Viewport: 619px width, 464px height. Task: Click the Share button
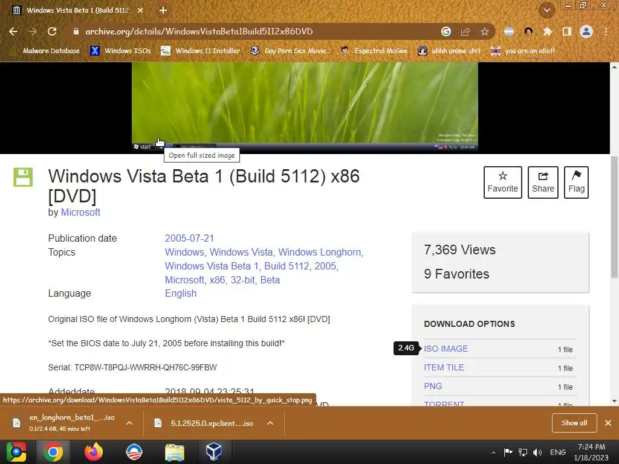543,182
